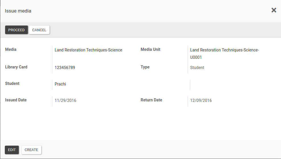This screenshot has width=281, height=159.
Task: Click the Student field label
Action: point(12,83)
